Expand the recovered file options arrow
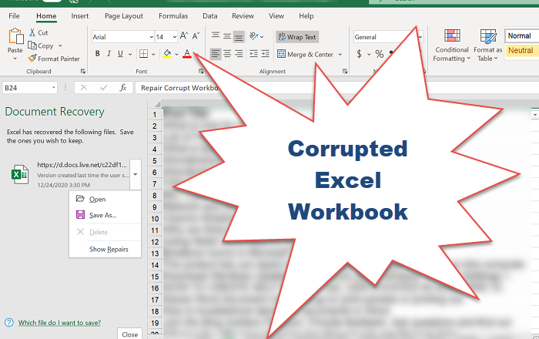 [x=136, y=174]
